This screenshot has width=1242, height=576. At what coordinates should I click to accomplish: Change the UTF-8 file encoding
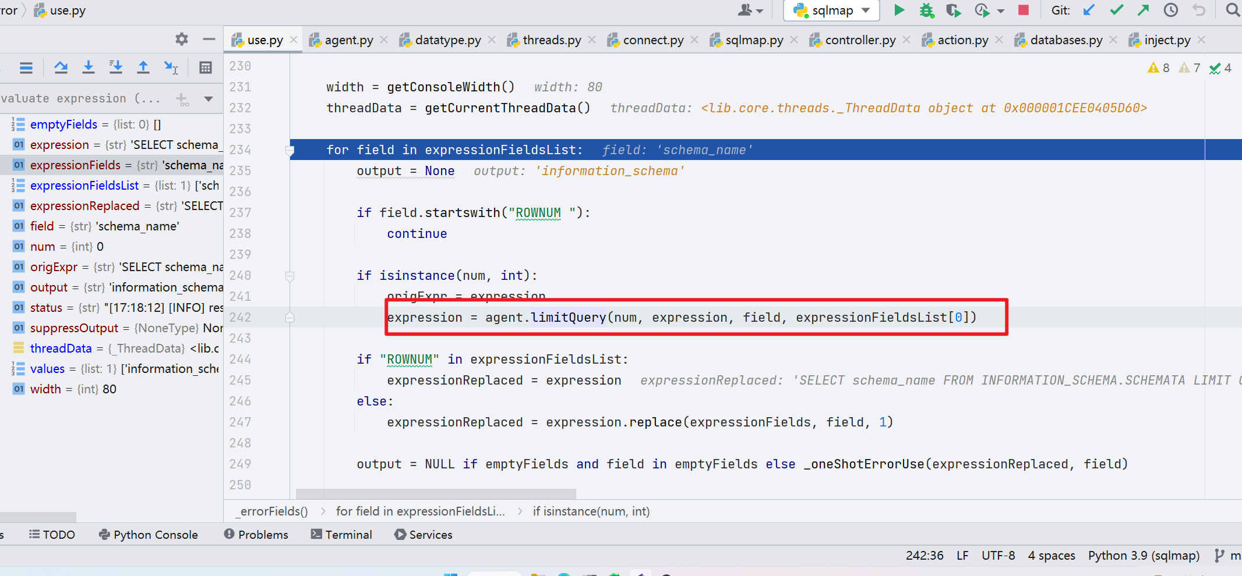point(998,556)
